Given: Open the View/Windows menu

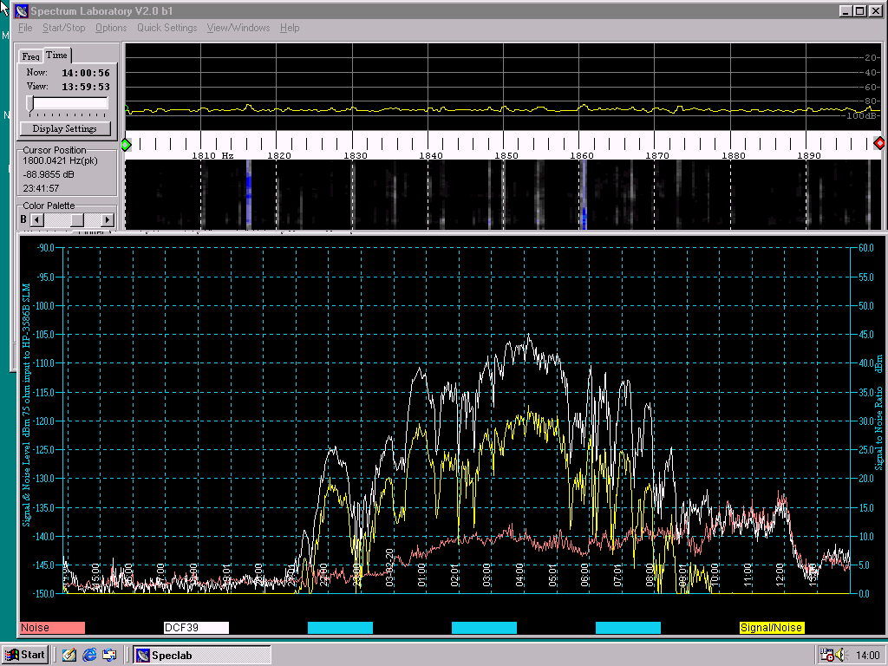Looking at the screenshot, I should click(238, 28).
